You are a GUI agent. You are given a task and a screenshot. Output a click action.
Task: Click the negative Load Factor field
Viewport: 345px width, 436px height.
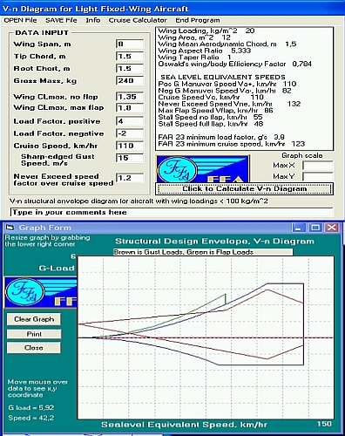[x=130, y=133]
